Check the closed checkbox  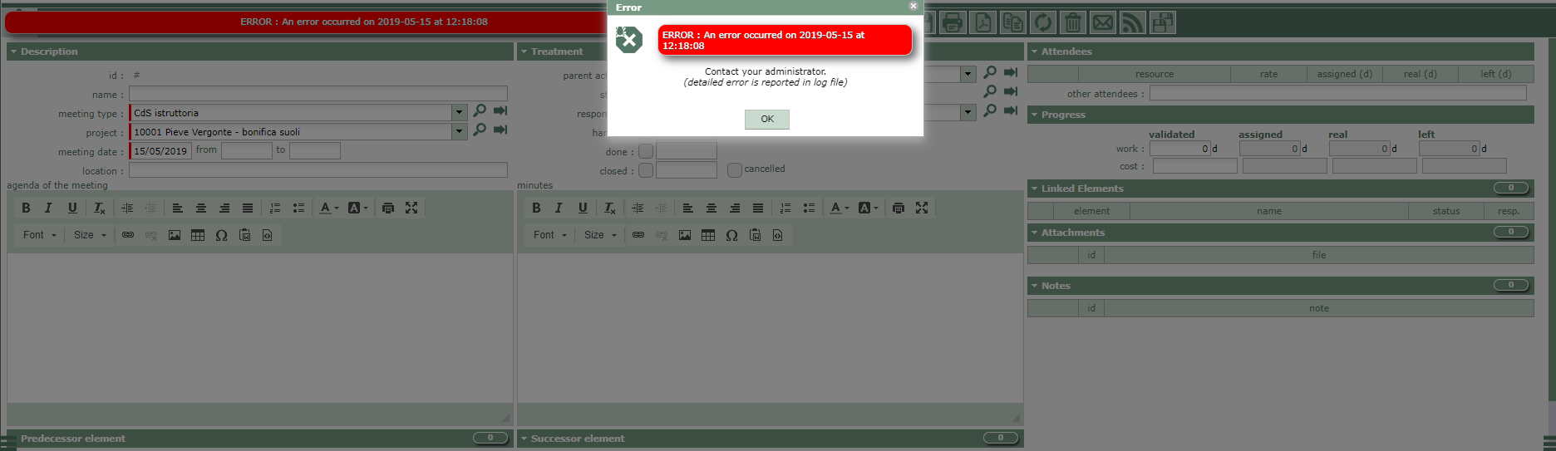click(646, 170)
